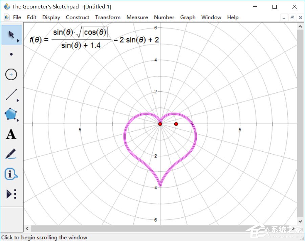The image size is (305, 241).
Task: Open the Window menu
Action: (x=211, y=17)
